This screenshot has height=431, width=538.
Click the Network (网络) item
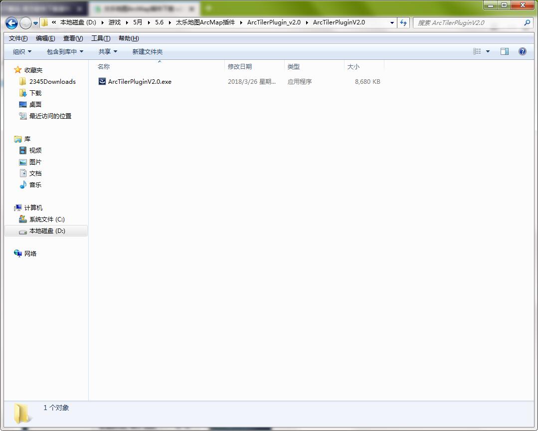[30, 253]
